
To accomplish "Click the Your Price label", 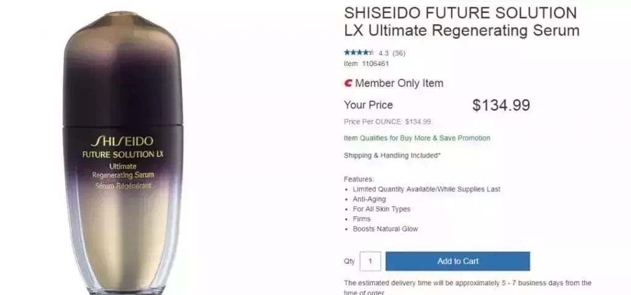I will click(x=368, y=105).
